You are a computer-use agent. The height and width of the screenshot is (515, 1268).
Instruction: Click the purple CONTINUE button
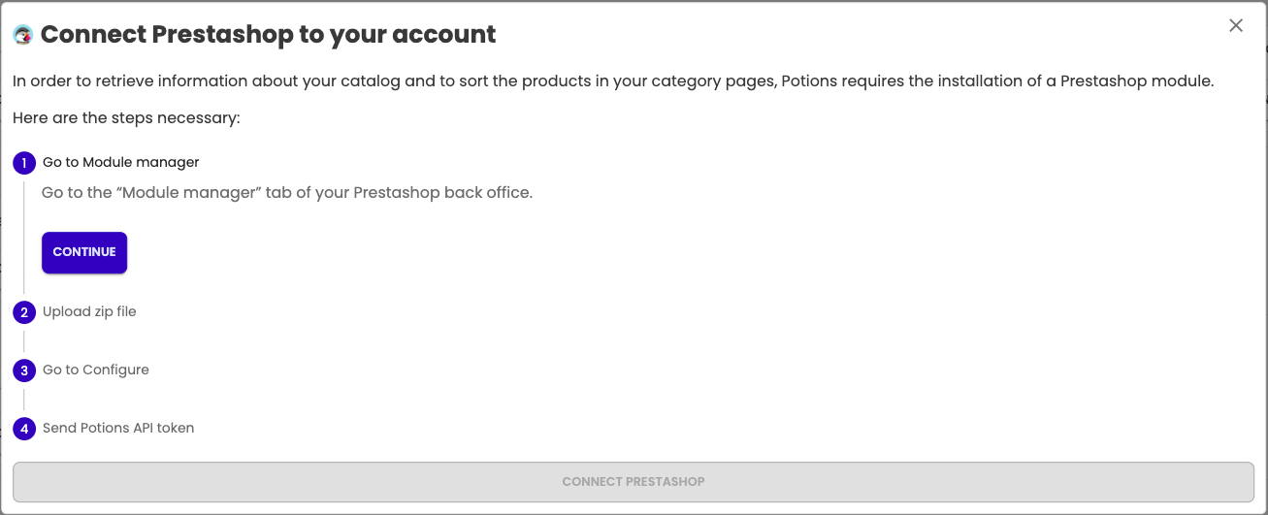click(84, 252)
